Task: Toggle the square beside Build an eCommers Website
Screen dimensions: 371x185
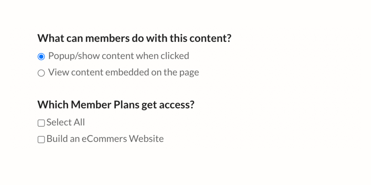Action: (x=41, y=140)
